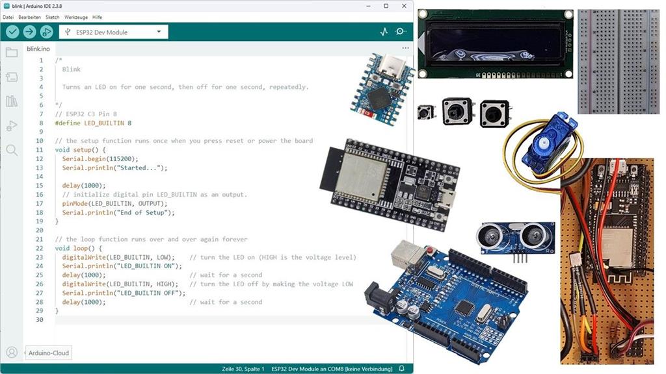The width and height of the screenshot is (666, 374).
Task: Click line number 22 in the gutter
Action: tap(40, 248)
